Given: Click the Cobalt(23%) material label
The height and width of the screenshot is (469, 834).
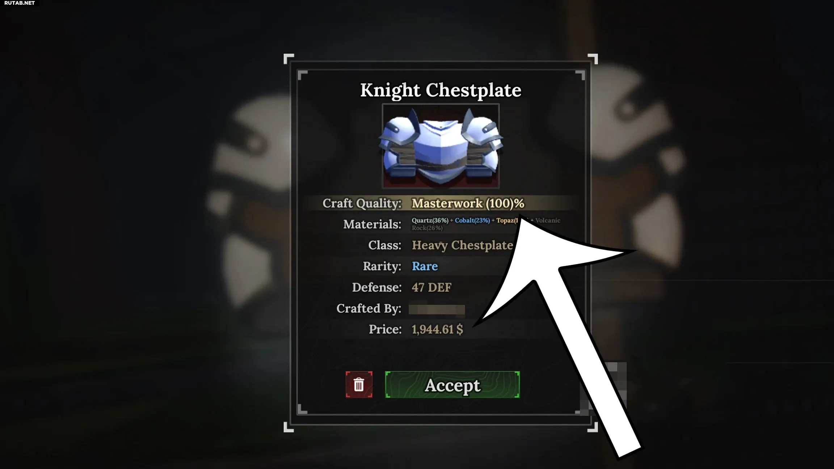Looking at the screenshot, I should 472,220.
